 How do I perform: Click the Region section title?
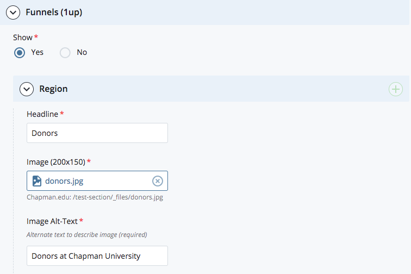[53, 89]
